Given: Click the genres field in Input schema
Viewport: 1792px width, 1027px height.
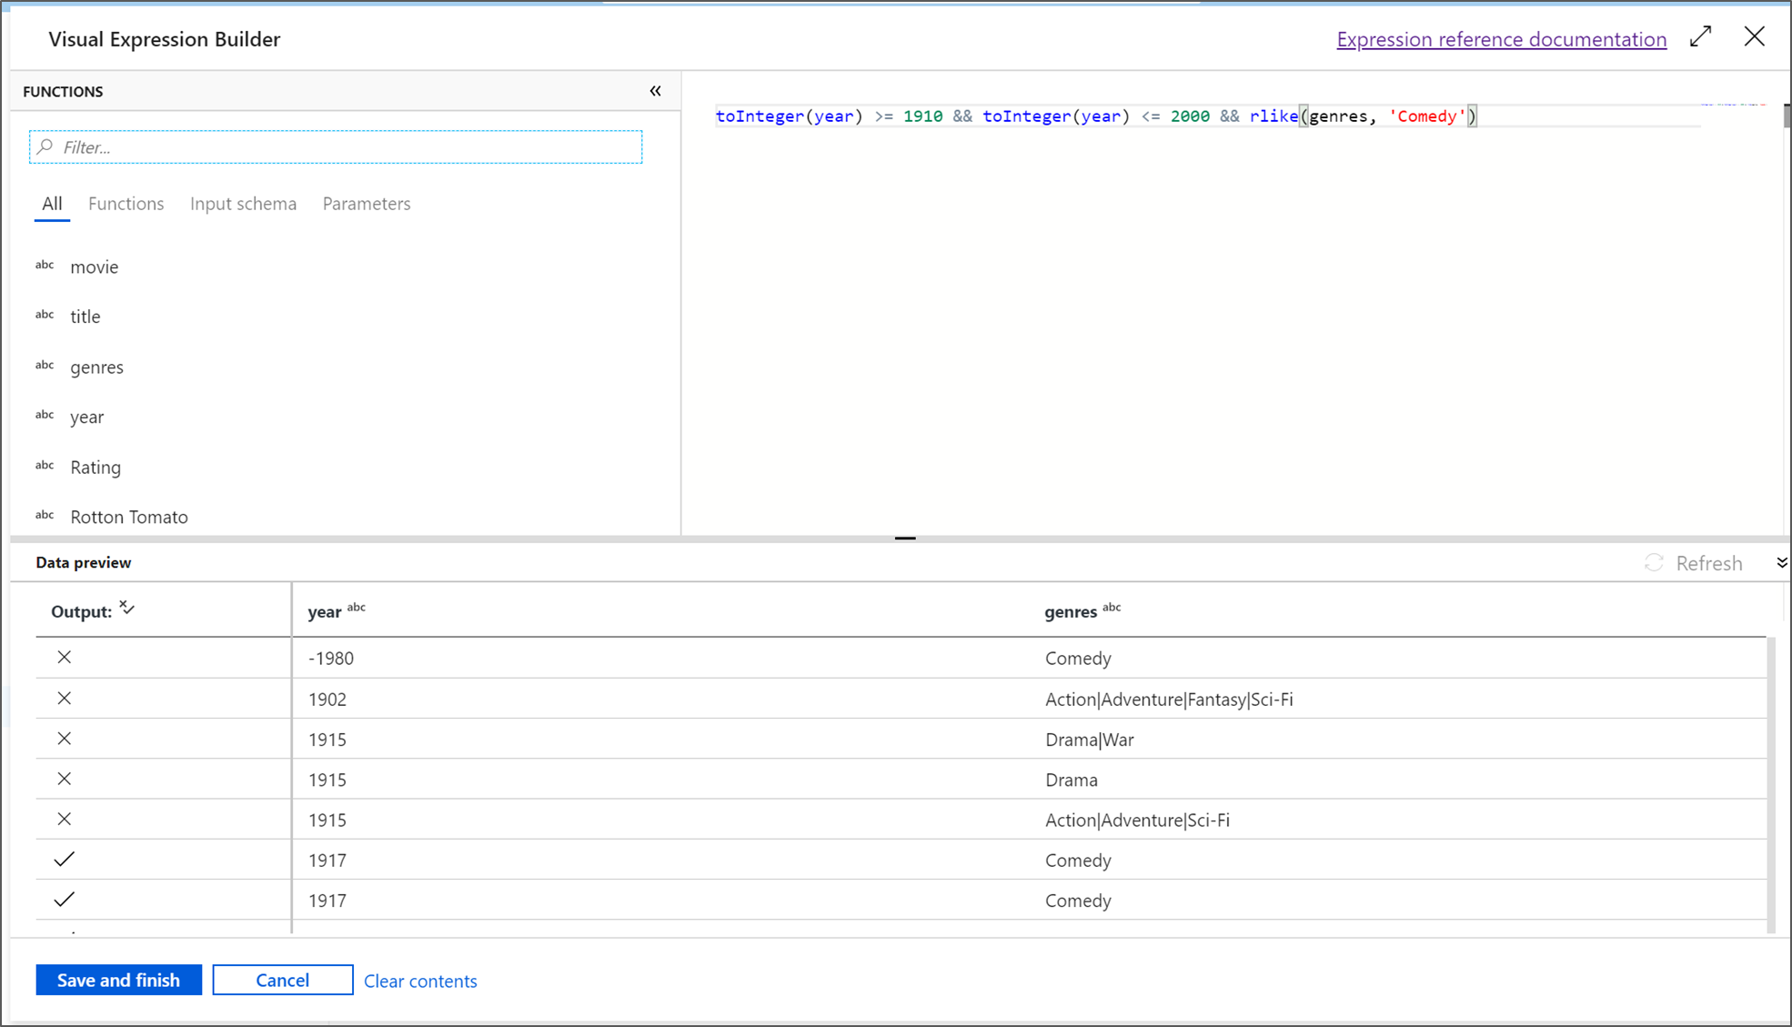Looking at the screenshot, I should coord(97,366).
